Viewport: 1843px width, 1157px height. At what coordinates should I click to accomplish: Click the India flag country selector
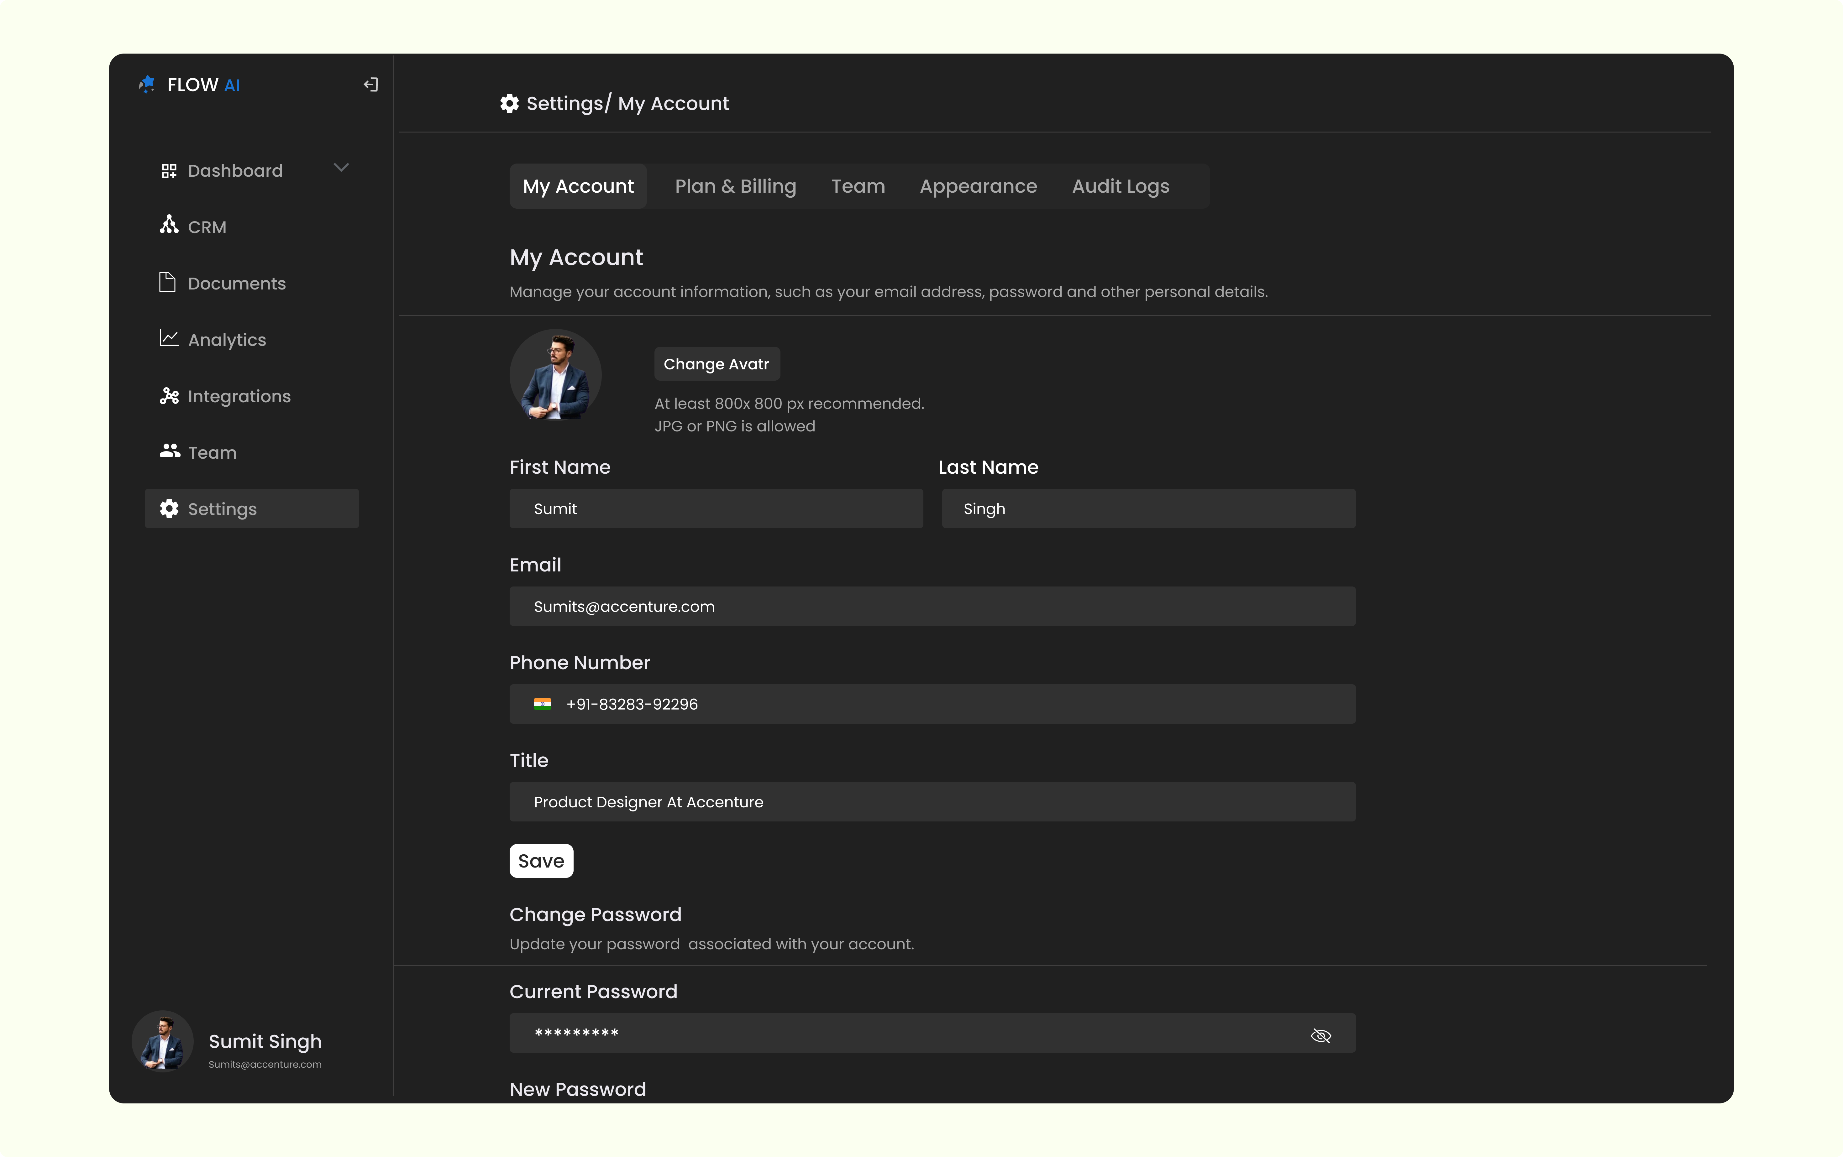[x=543, y=704]
